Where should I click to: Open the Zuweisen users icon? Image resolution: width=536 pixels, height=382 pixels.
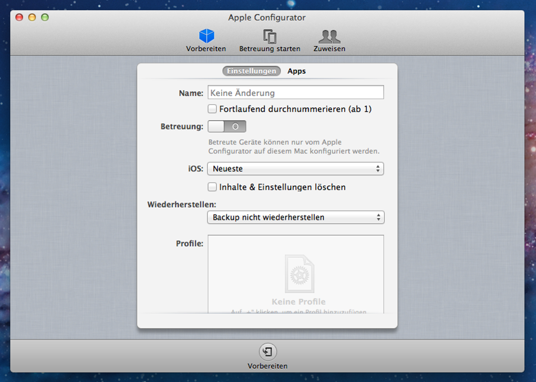(x=329, y=37)
